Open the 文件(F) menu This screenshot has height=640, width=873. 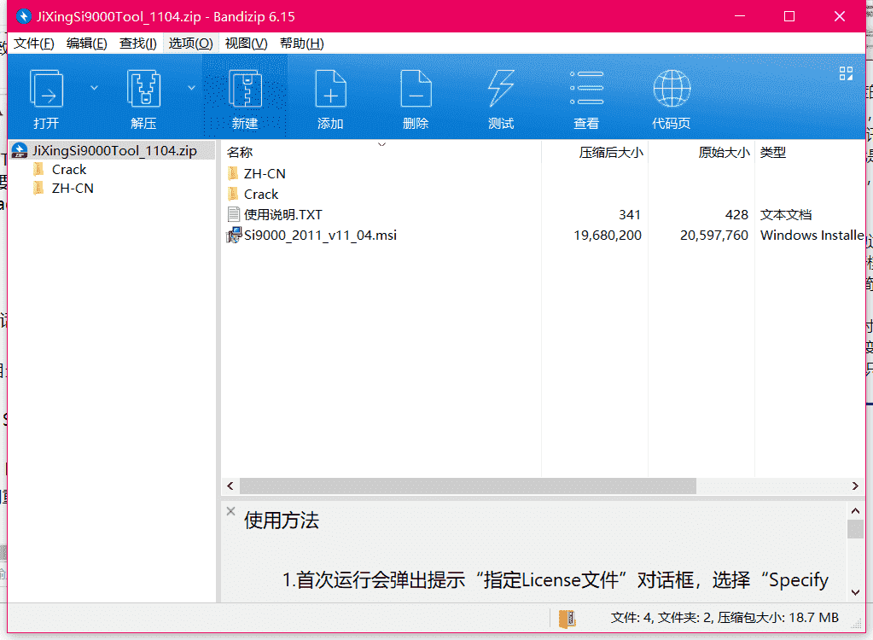[34, 44]
